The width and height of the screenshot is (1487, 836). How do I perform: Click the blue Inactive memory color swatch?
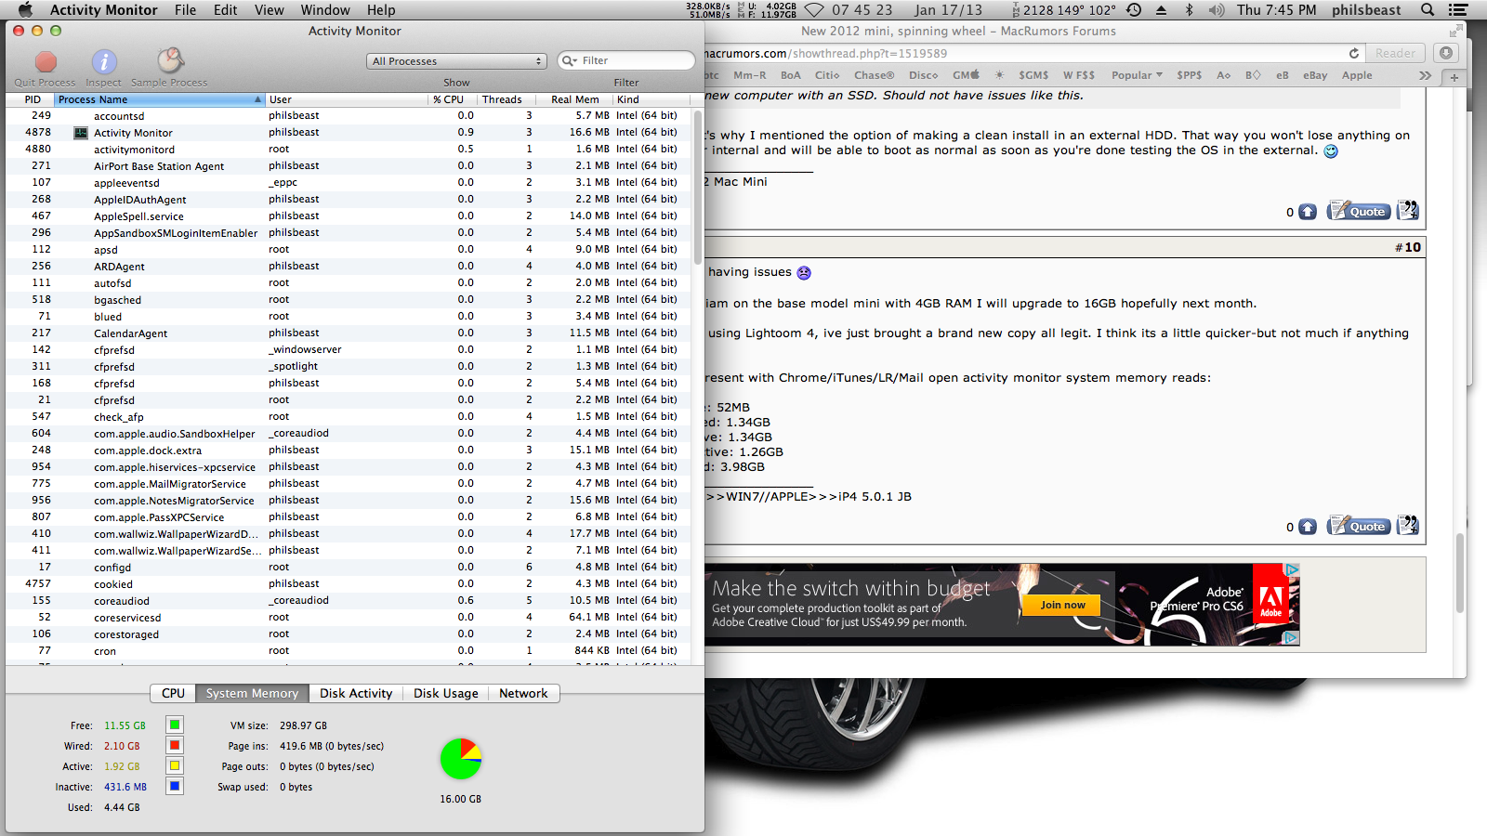[x=175, y=786]
